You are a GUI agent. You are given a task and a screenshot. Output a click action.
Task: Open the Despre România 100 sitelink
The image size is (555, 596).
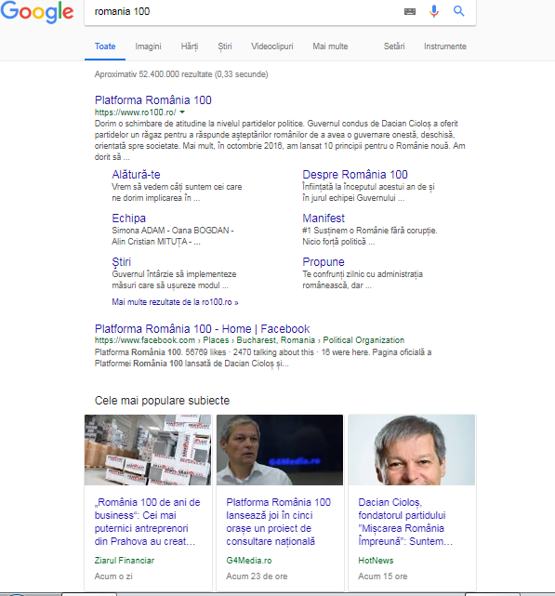[x=355, y=175]
